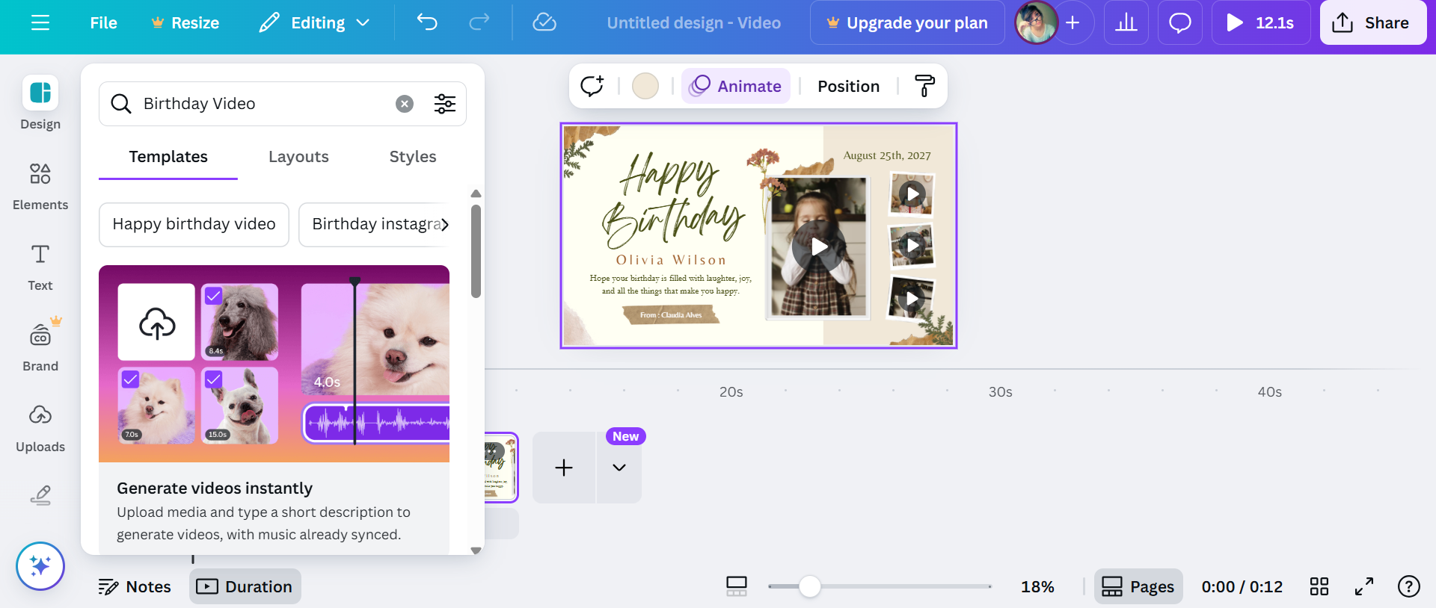Adjust the zoom slider handle

point(809,587)
